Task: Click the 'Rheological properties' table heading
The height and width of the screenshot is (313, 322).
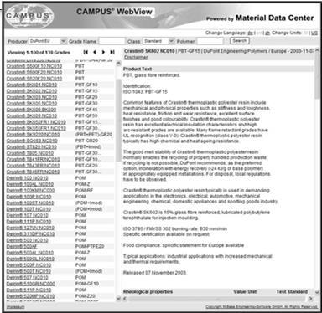Action: pos(148,292)
